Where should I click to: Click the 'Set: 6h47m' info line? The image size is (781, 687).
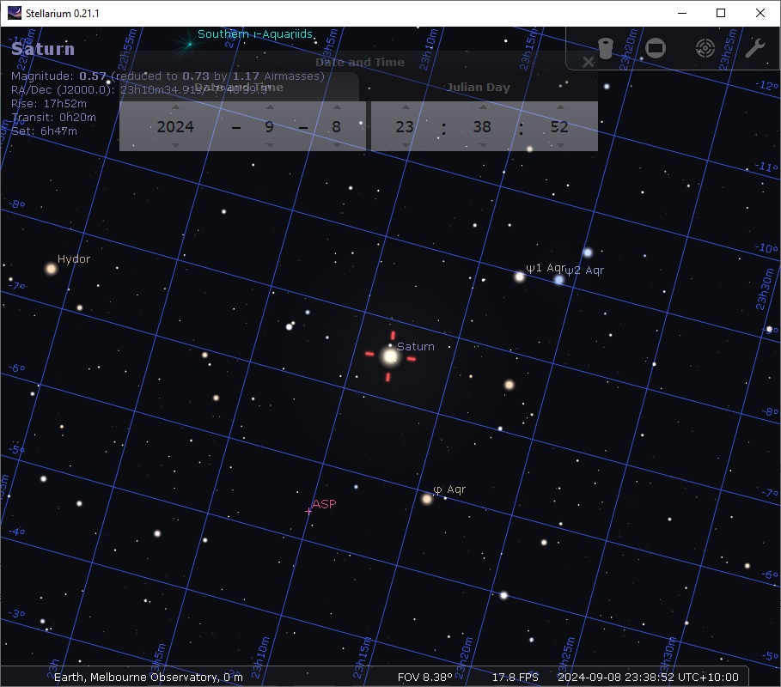(45, 131)
